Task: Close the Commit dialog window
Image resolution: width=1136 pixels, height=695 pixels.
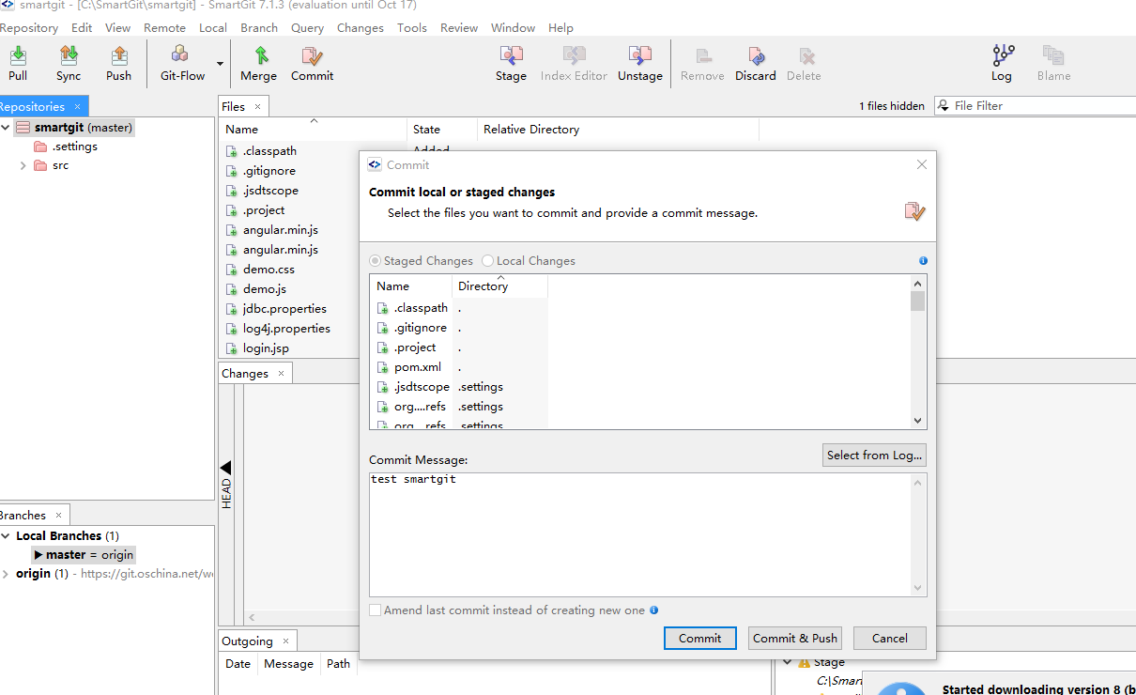Action: [921, 164]
